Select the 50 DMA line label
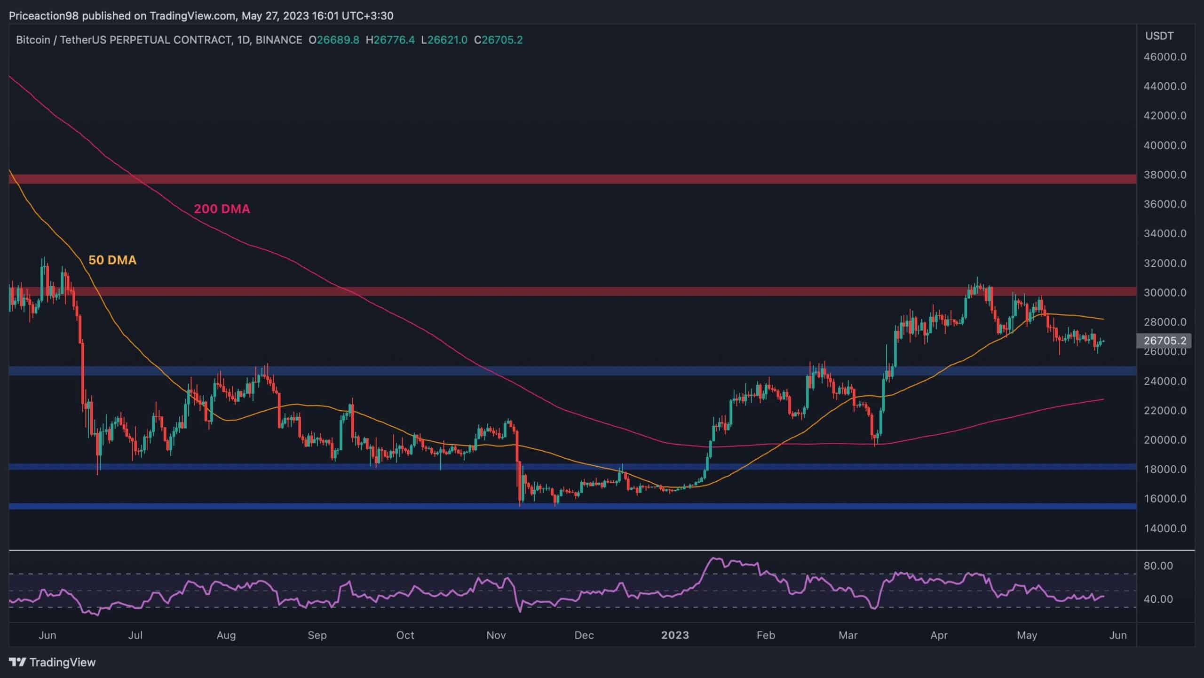1204x678 pixels. coord(112,260)
